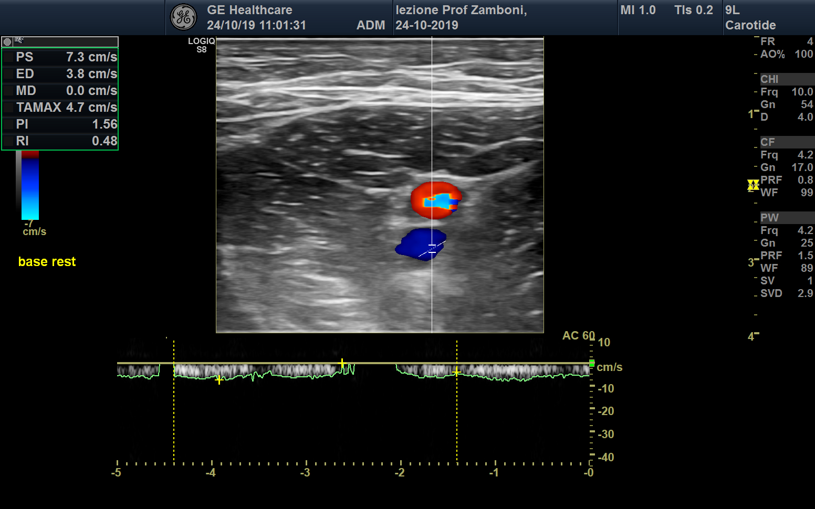Click the yellow 'base rest' annotation

click(47, 262)
